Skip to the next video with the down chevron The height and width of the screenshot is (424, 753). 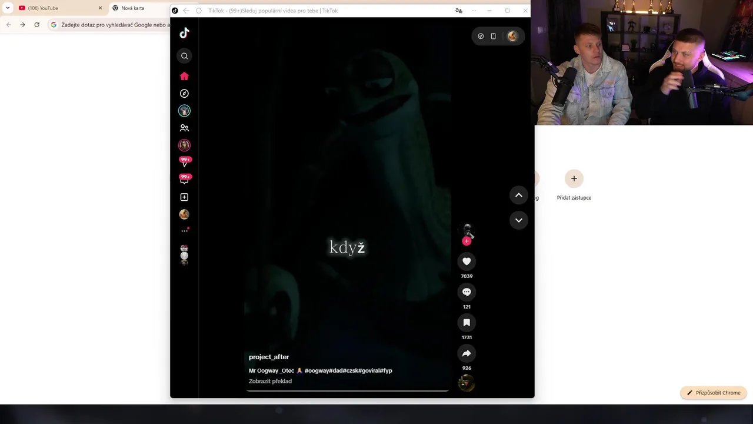tap(519, 220)
